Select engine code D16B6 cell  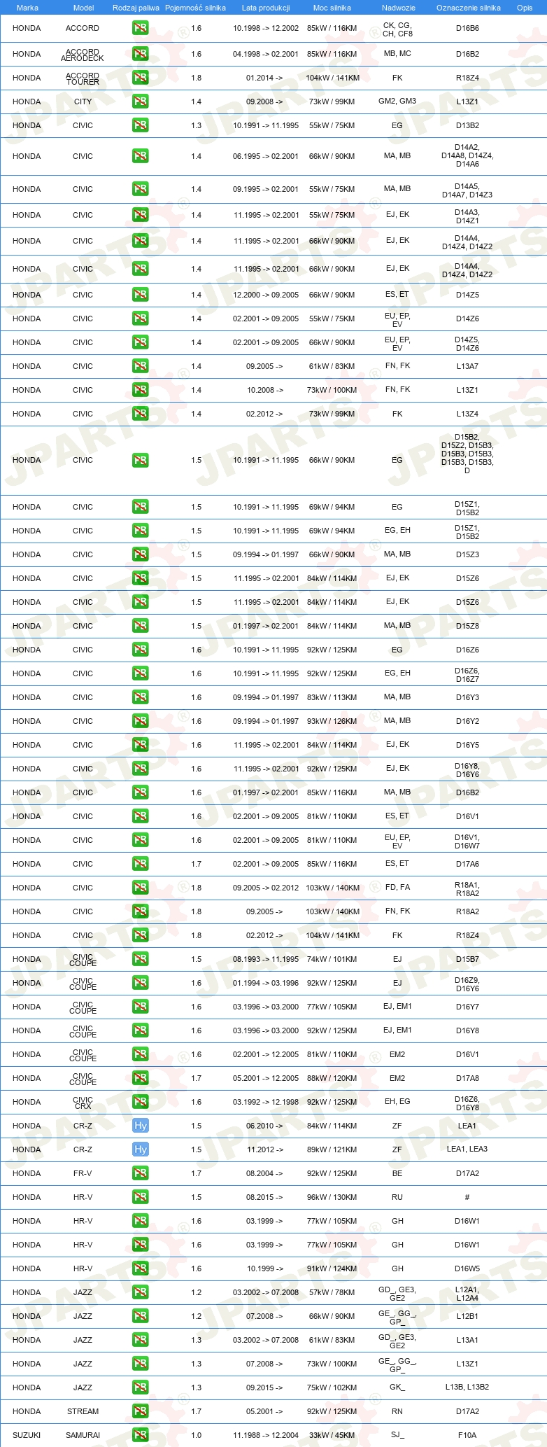coord(467,29)
